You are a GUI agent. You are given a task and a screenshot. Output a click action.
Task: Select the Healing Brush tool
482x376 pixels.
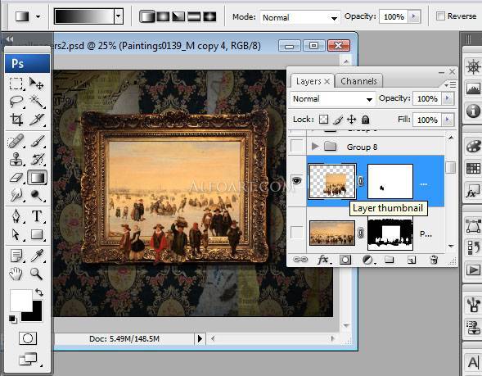[x=16, y=142]
